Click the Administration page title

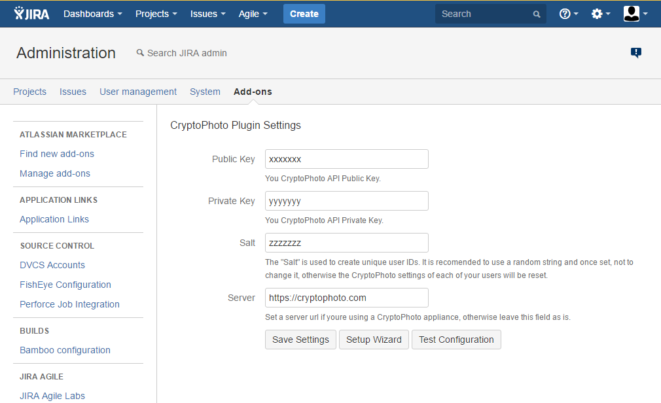(66, 53)
